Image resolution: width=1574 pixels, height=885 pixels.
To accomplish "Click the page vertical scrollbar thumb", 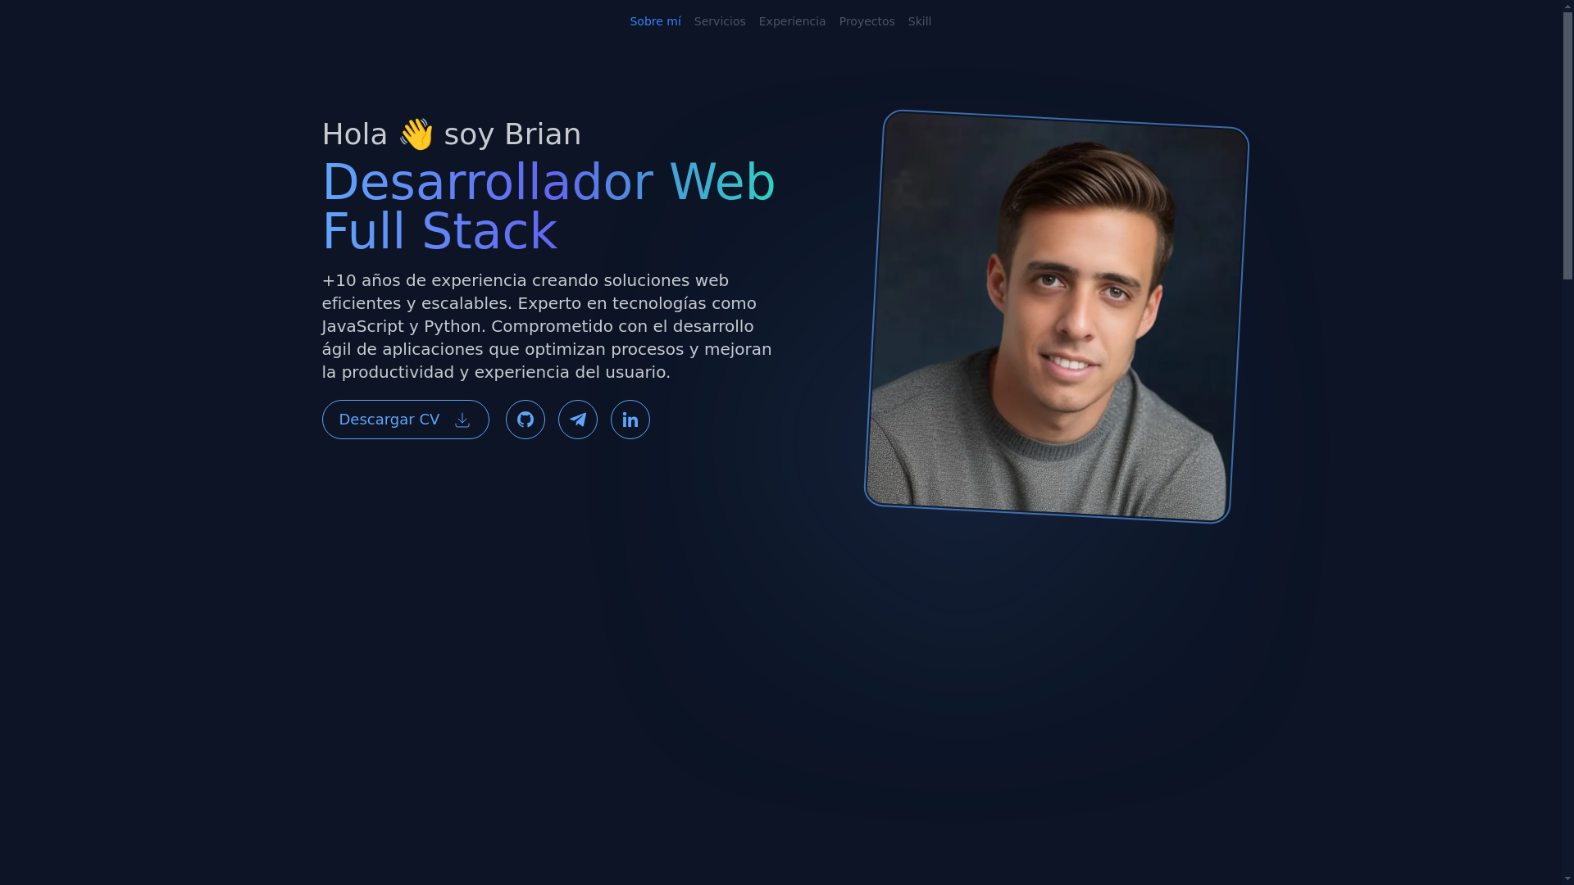I will tap(1567, 146).
